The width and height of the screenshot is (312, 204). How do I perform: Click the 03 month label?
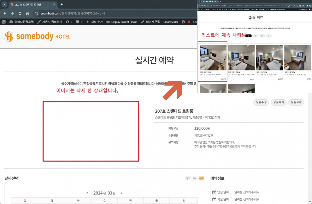[x=110, y=193]
